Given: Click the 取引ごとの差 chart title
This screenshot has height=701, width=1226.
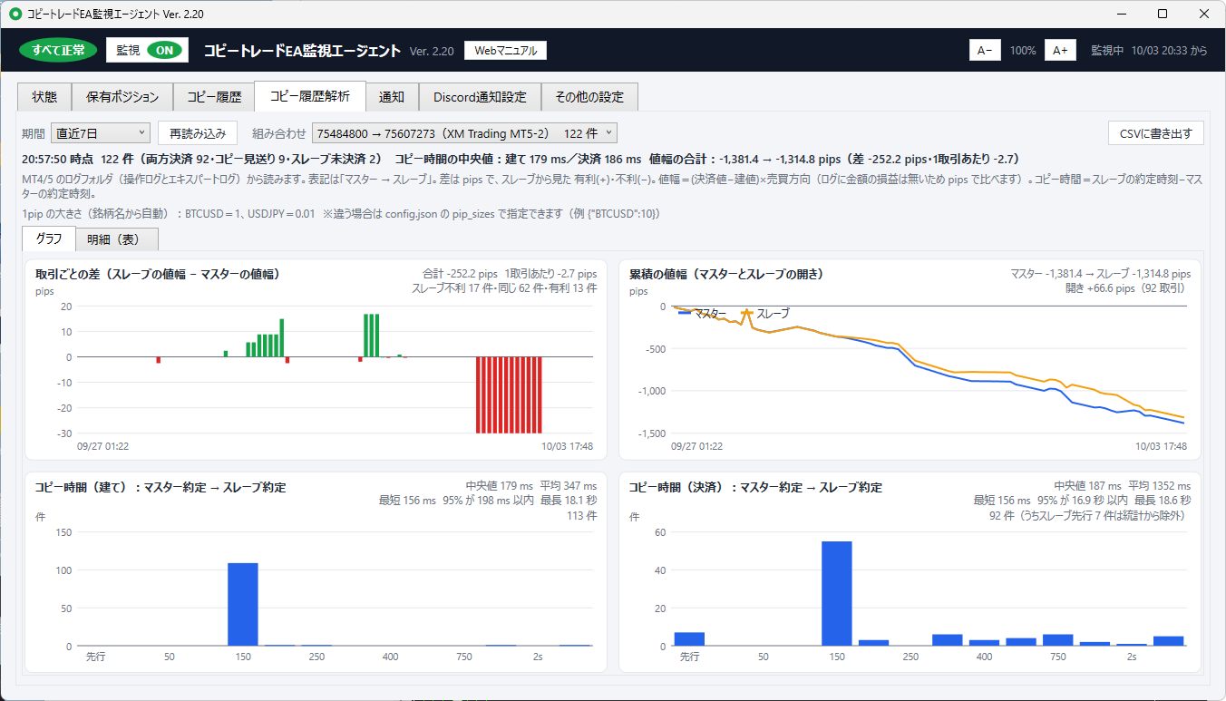Looking at the screenshot, I should [157, 274].
